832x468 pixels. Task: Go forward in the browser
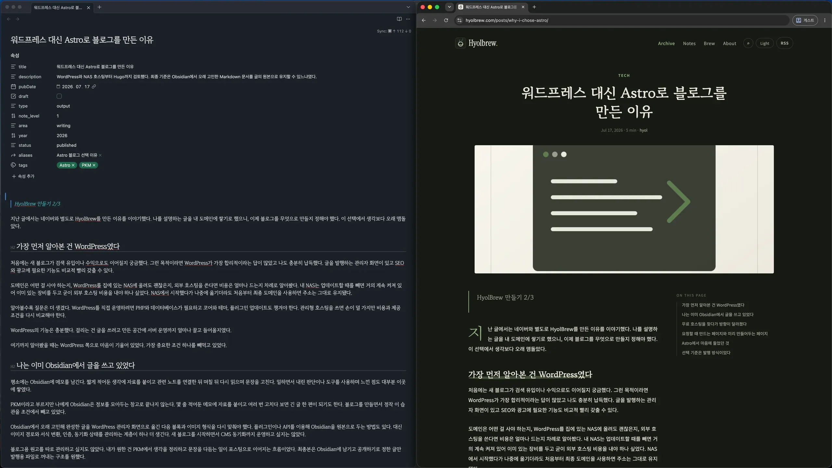click(x=435, y=20)
